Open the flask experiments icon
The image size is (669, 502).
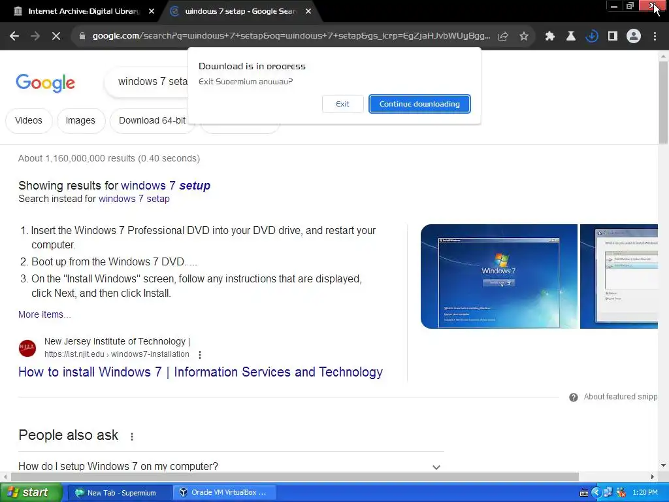point(570,37)
